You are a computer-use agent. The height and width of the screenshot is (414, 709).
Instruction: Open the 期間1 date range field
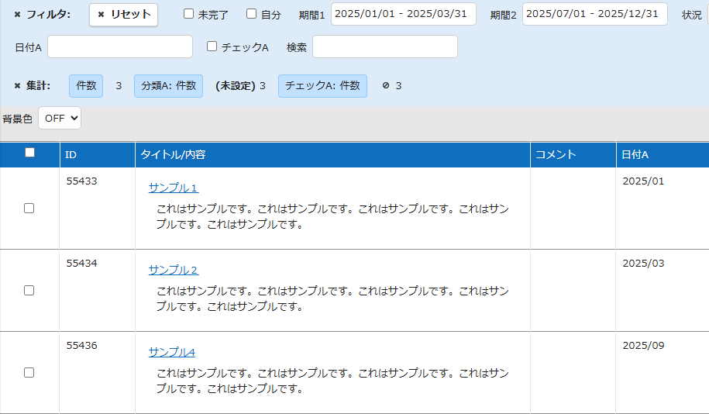(404, 14)
